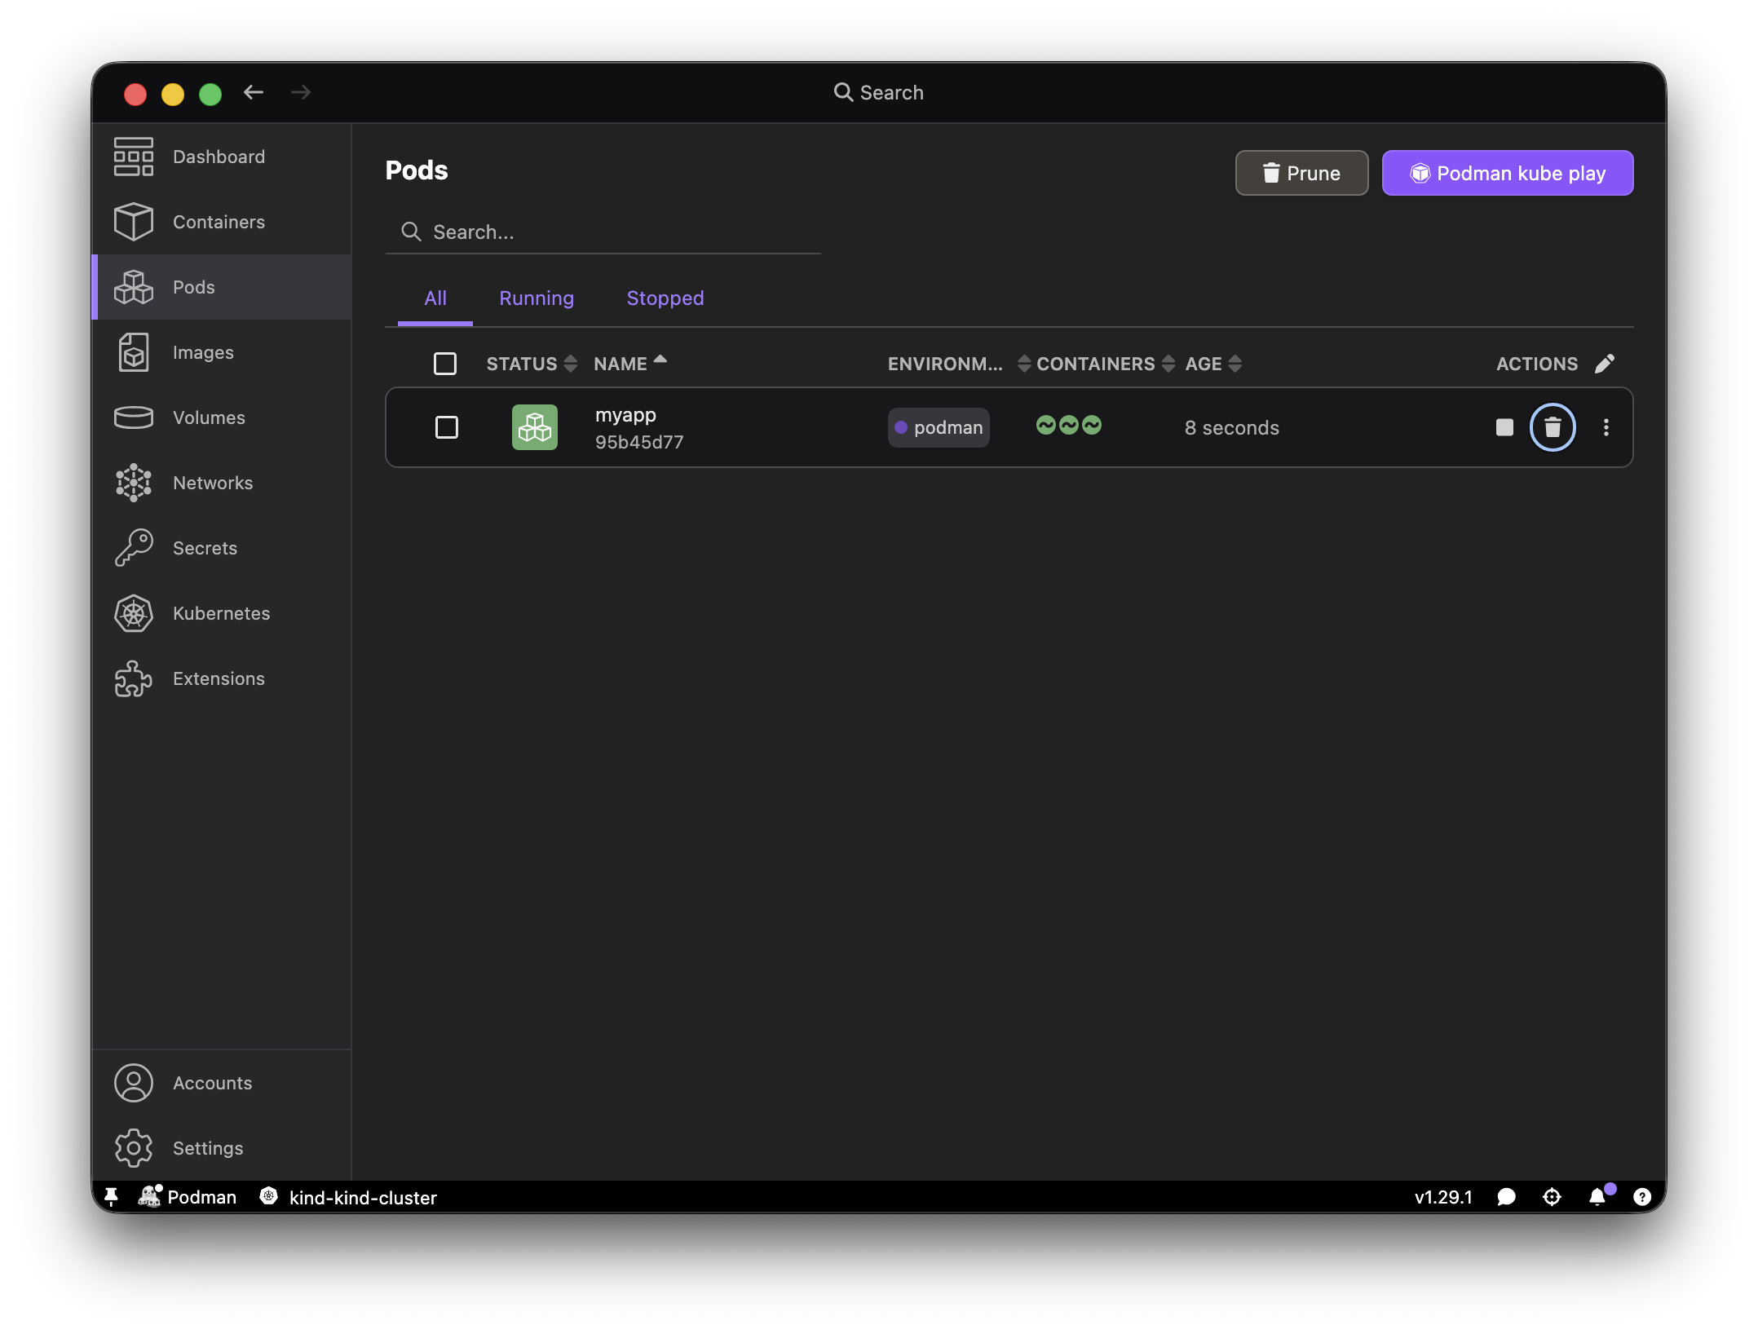Open the help question mark icon

coord(1642,1197)
